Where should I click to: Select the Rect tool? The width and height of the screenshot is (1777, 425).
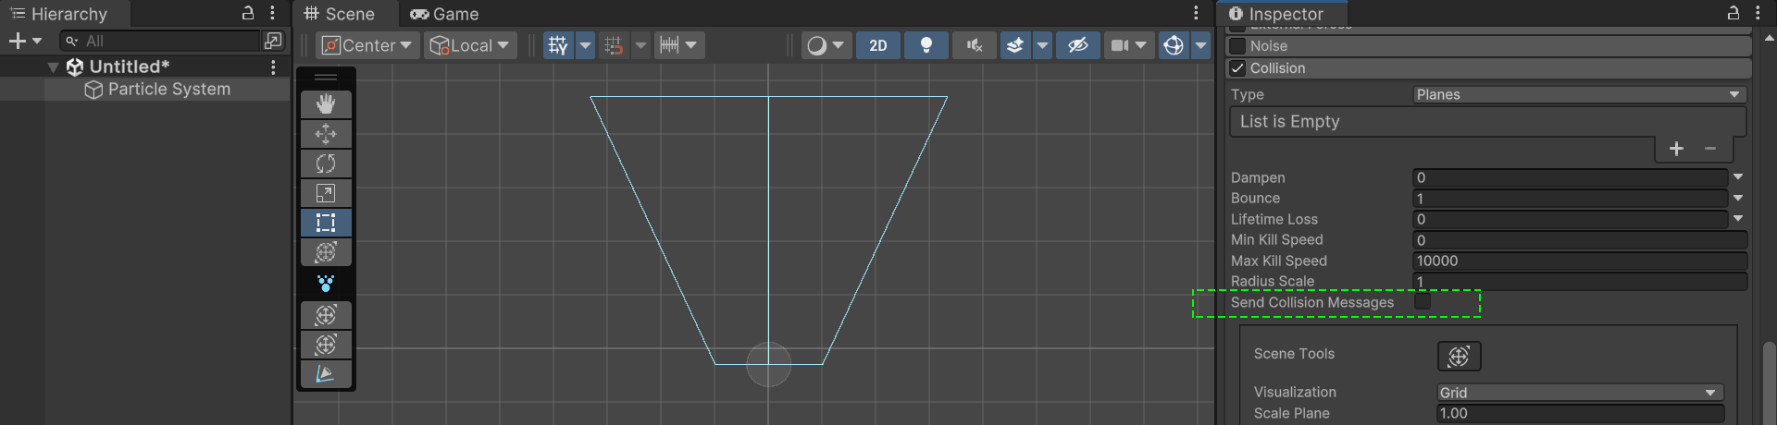[326, 223]
